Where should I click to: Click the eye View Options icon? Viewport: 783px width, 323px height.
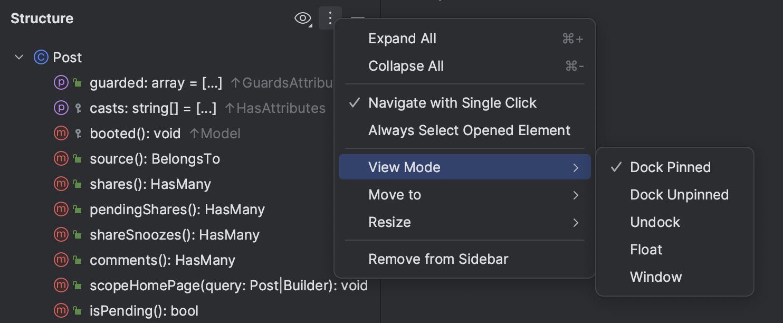[302, 18]
